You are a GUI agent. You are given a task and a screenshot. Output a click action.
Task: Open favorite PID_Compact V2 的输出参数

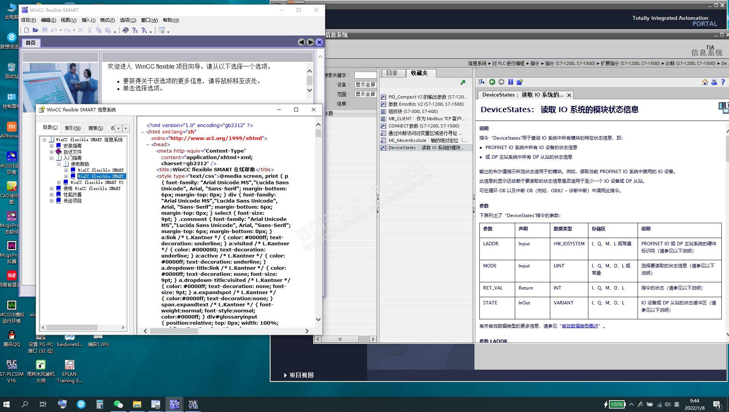pyautogui.click(x=427, y=97)
